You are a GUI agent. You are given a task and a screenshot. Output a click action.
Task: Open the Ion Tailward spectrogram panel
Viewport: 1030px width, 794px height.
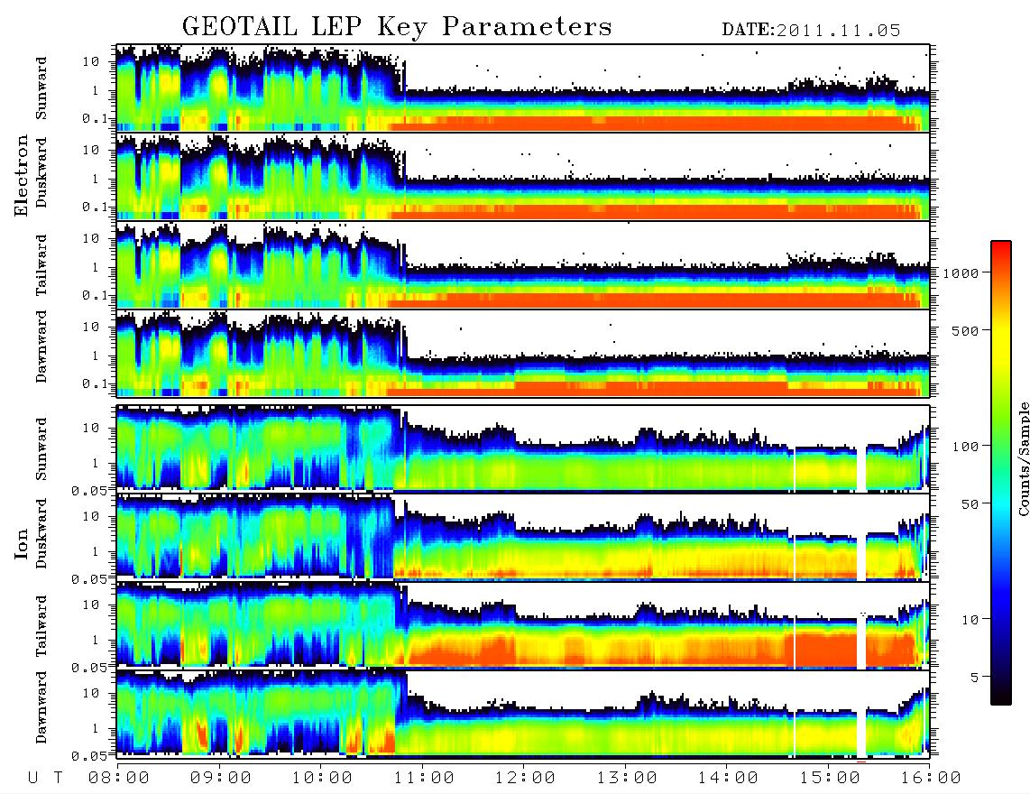click(x=523, y=625)
